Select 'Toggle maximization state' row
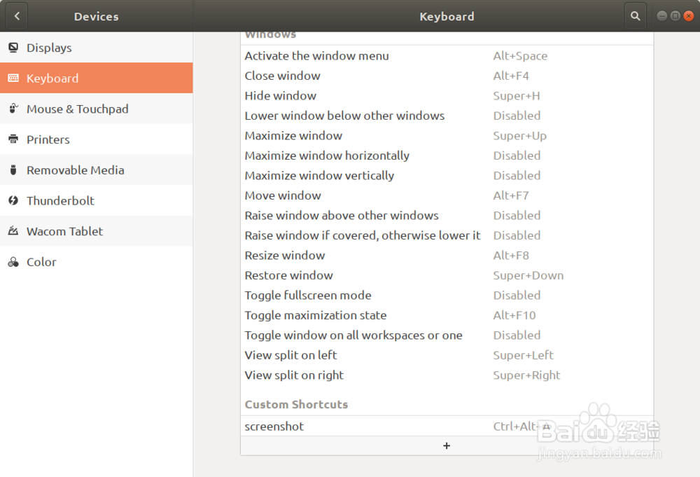The image size is (700, 477). coord(447,315)
